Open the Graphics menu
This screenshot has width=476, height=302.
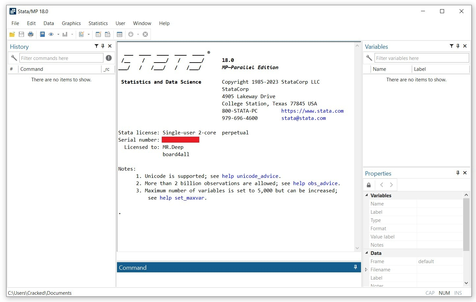(x=71, y=23)
